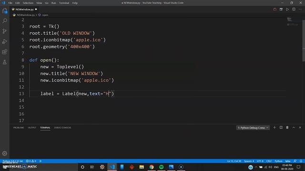Open the Go menu
This screenshot has width=305, height=171.
pyautogui.click(x=47, y=3)
